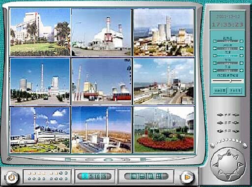Click the right arrow on PTZ dial
The width and height of the screenshot is (252, 187).
[240, 164]
